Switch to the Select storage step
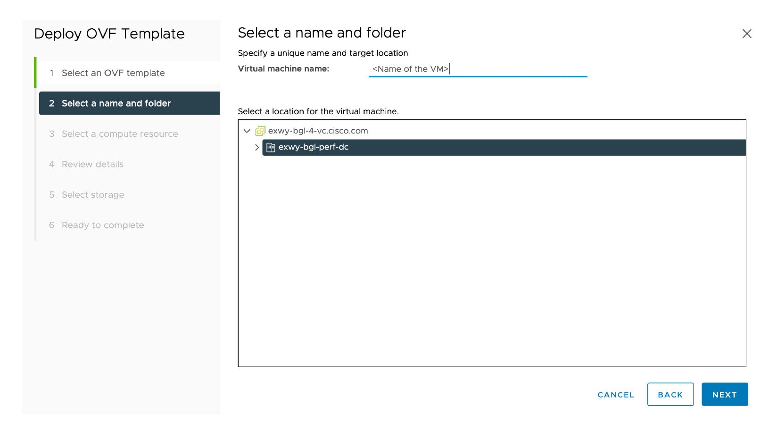Screen dimensions: 777x434 (93, 195)
